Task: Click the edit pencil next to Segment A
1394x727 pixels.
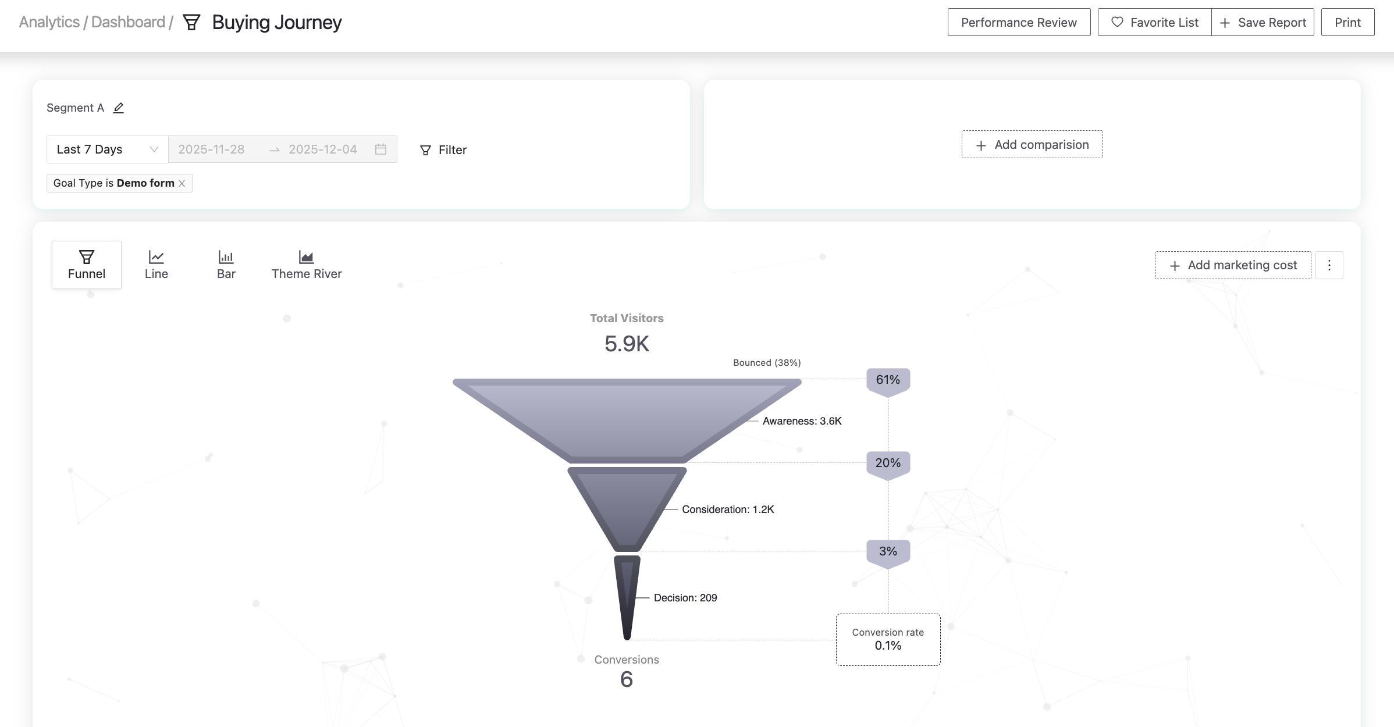Action: tap(119, 108)
